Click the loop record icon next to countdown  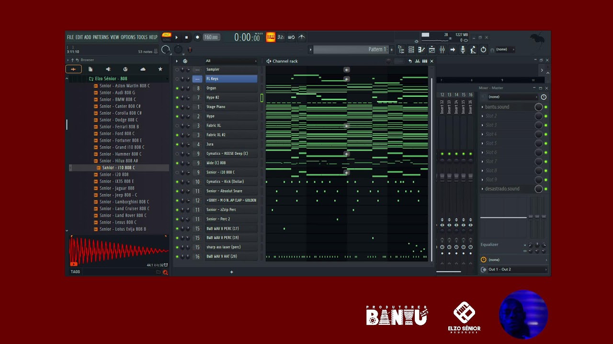[x=291, y=37]
